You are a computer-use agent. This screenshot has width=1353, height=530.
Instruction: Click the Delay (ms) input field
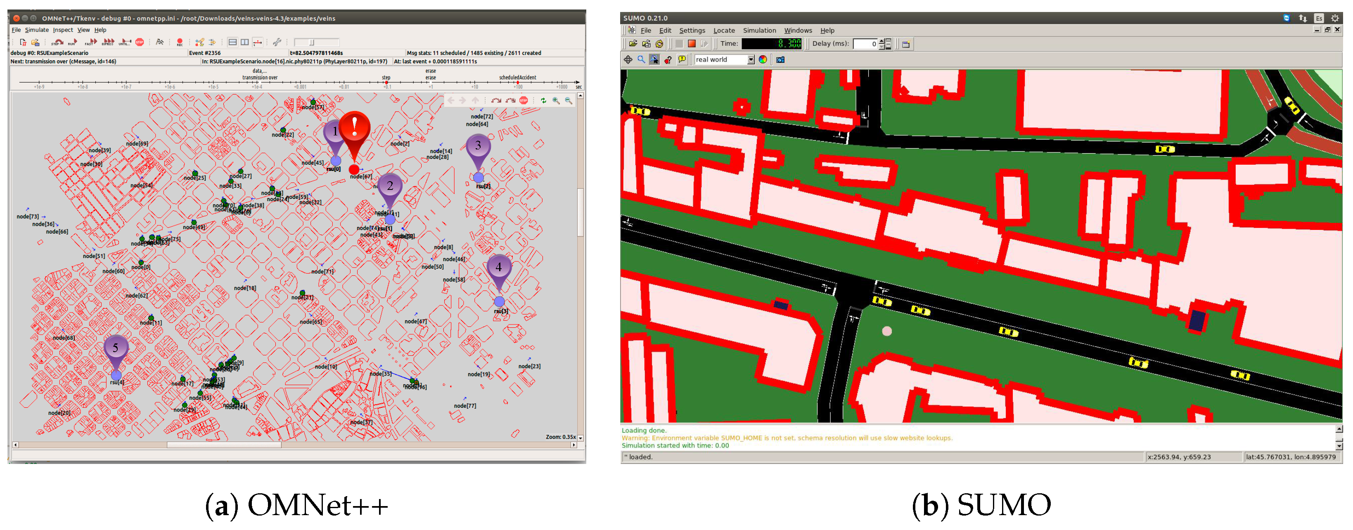tap(865, 44)
